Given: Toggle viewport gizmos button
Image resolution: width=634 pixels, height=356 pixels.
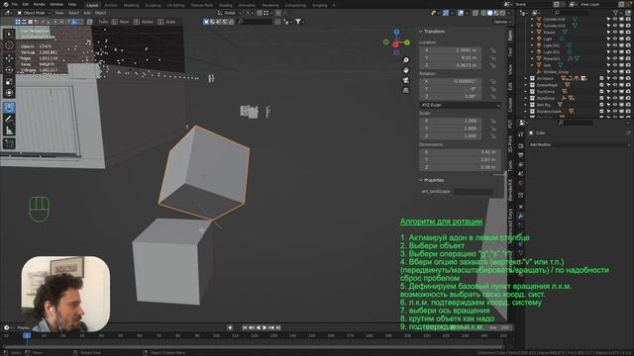Looking at the screenshot, I should 446,13.
